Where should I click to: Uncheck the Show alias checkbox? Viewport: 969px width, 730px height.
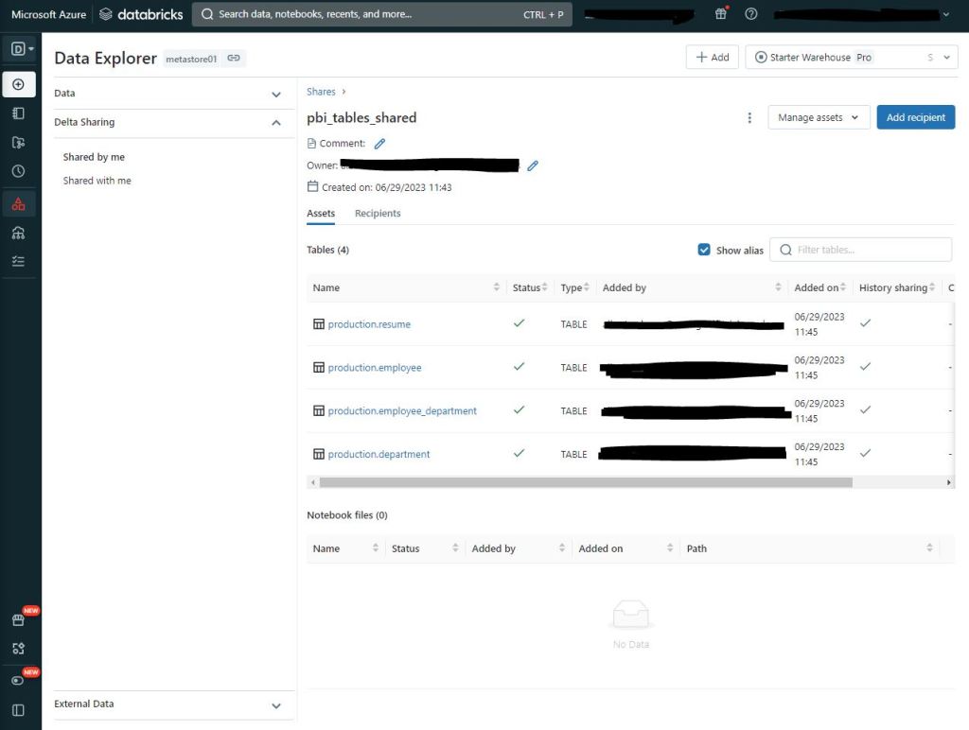point(704,250)
